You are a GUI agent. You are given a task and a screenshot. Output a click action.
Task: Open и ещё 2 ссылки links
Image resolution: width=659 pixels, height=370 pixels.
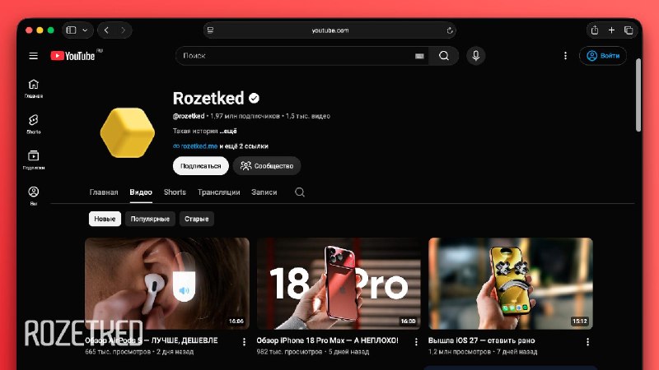click(x=244, y=146)
